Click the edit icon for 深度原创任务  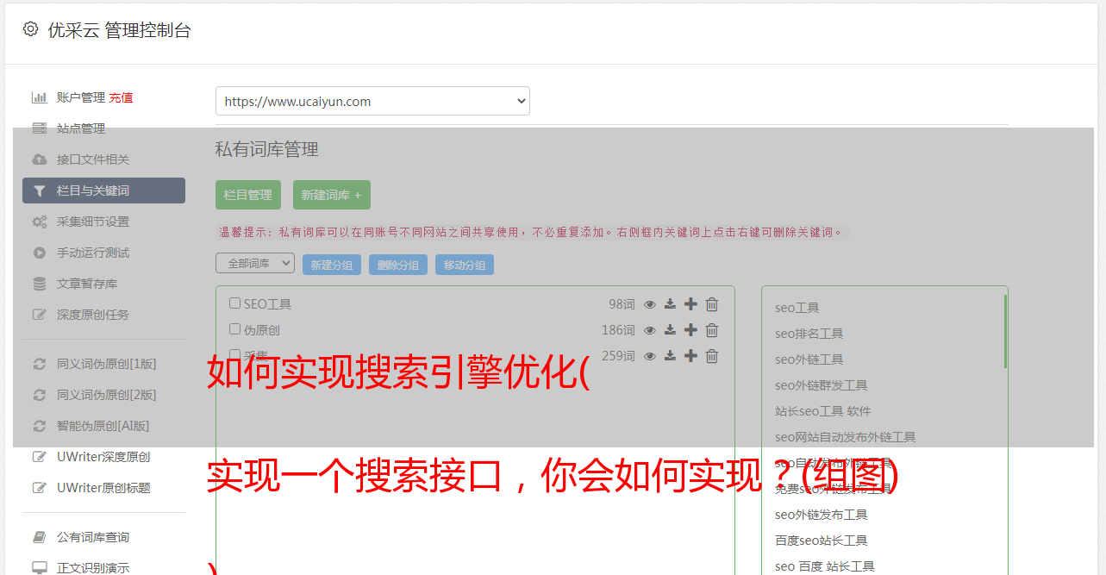[x=39, y=315]
